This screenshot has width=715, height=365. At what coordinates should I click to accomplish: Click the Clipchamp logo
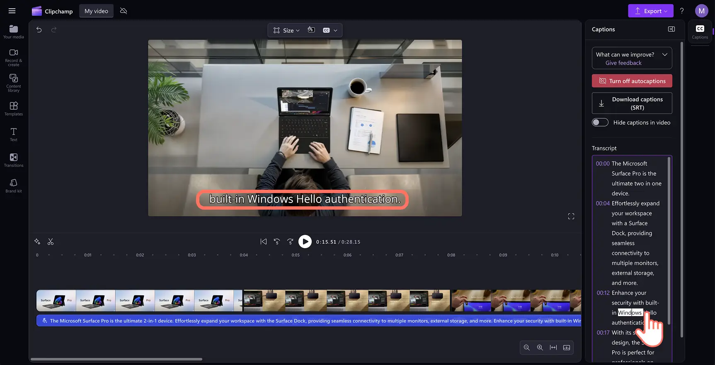point(52,11)
